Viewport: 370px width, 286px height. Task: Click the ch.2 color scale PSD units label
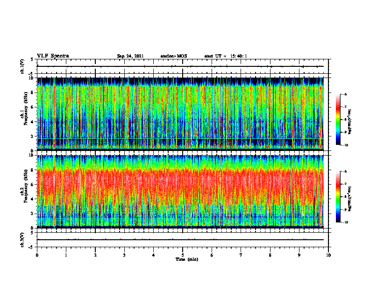tap(350, 199)
